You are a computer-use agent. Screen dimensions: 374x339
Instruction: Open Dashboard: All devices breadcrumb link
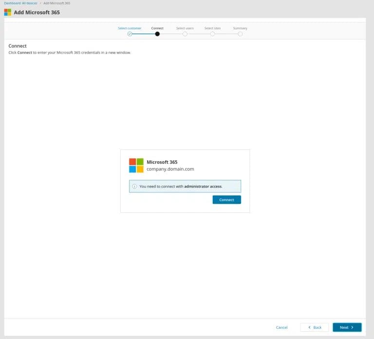[x=21, y=3]
